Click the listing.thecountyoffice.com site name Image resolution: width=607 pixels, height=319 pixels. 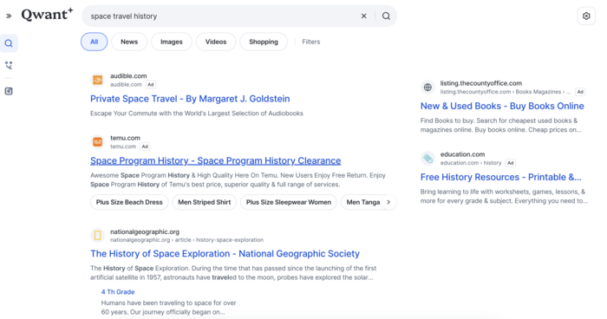click(480, 83)
